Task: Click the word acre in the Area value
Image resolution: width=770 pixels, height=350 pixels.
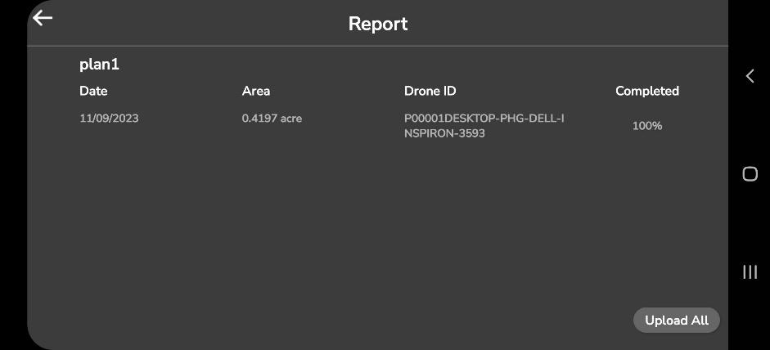Action: click(x=290, y=119)
